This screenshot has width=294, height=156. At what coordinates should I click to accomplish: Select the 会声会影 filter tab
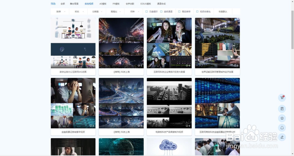(130, 4)
